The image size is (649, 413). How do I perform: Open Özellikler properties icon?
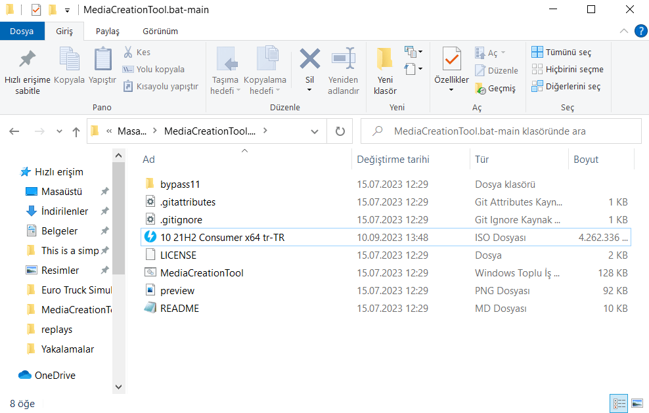tap(451, 58)
